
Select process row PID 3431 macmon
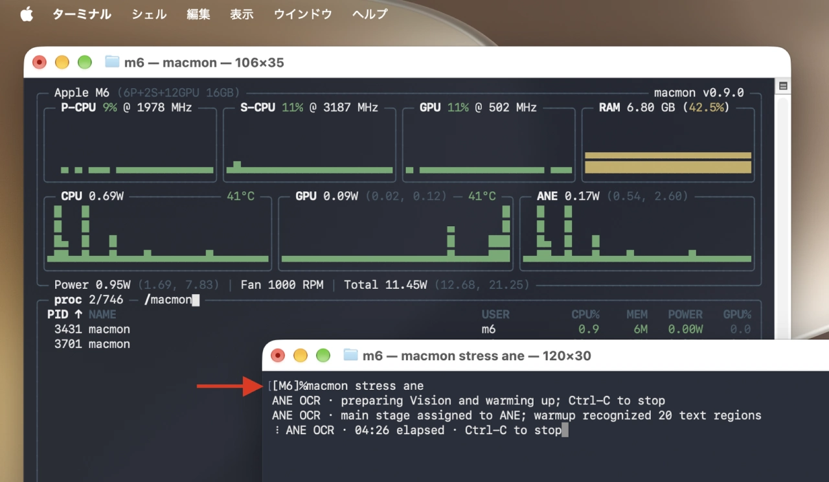tap(399, 329)
